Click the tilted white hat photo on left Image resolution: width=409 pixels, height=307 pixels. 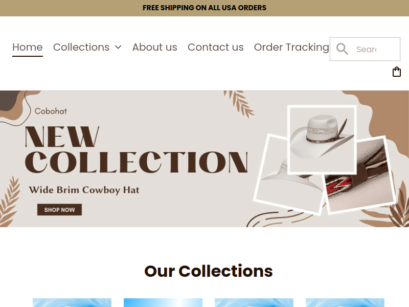tap(289, 175)
